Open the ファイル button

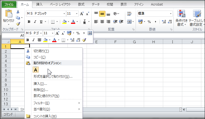point(9,4)
